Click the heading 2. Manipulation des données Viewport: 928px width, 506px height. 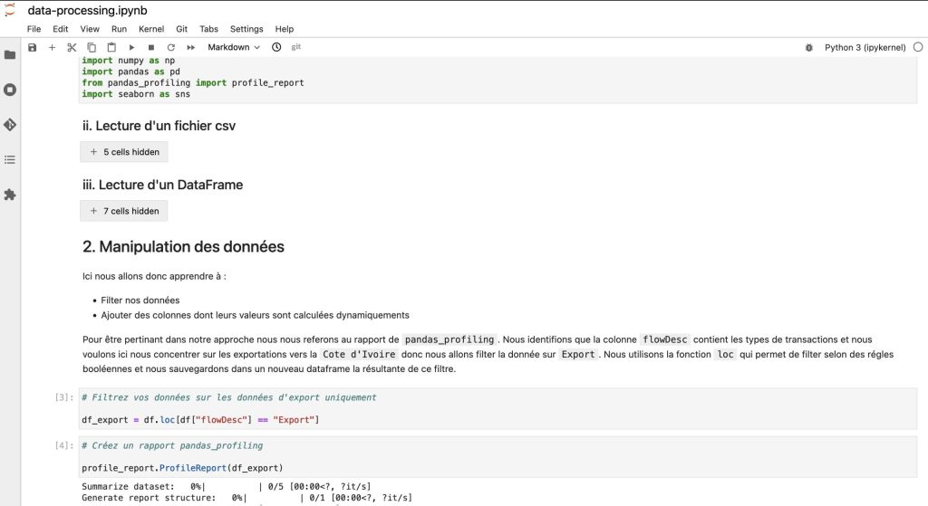coord(183,247)
